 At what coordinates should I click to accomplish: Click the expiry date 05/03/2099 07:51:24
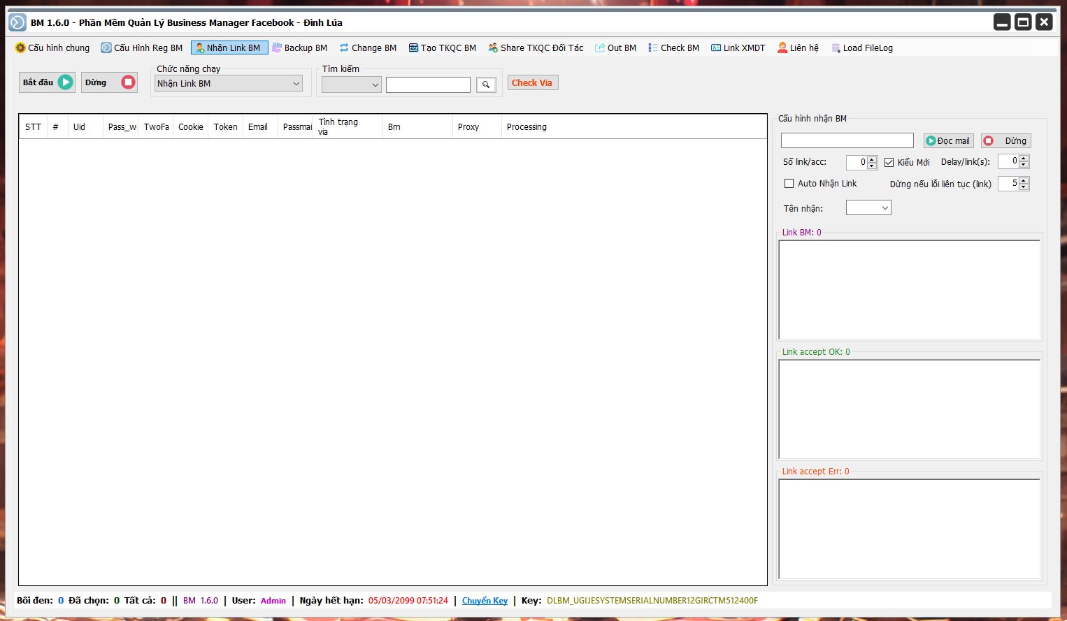(x=408, y=601)
